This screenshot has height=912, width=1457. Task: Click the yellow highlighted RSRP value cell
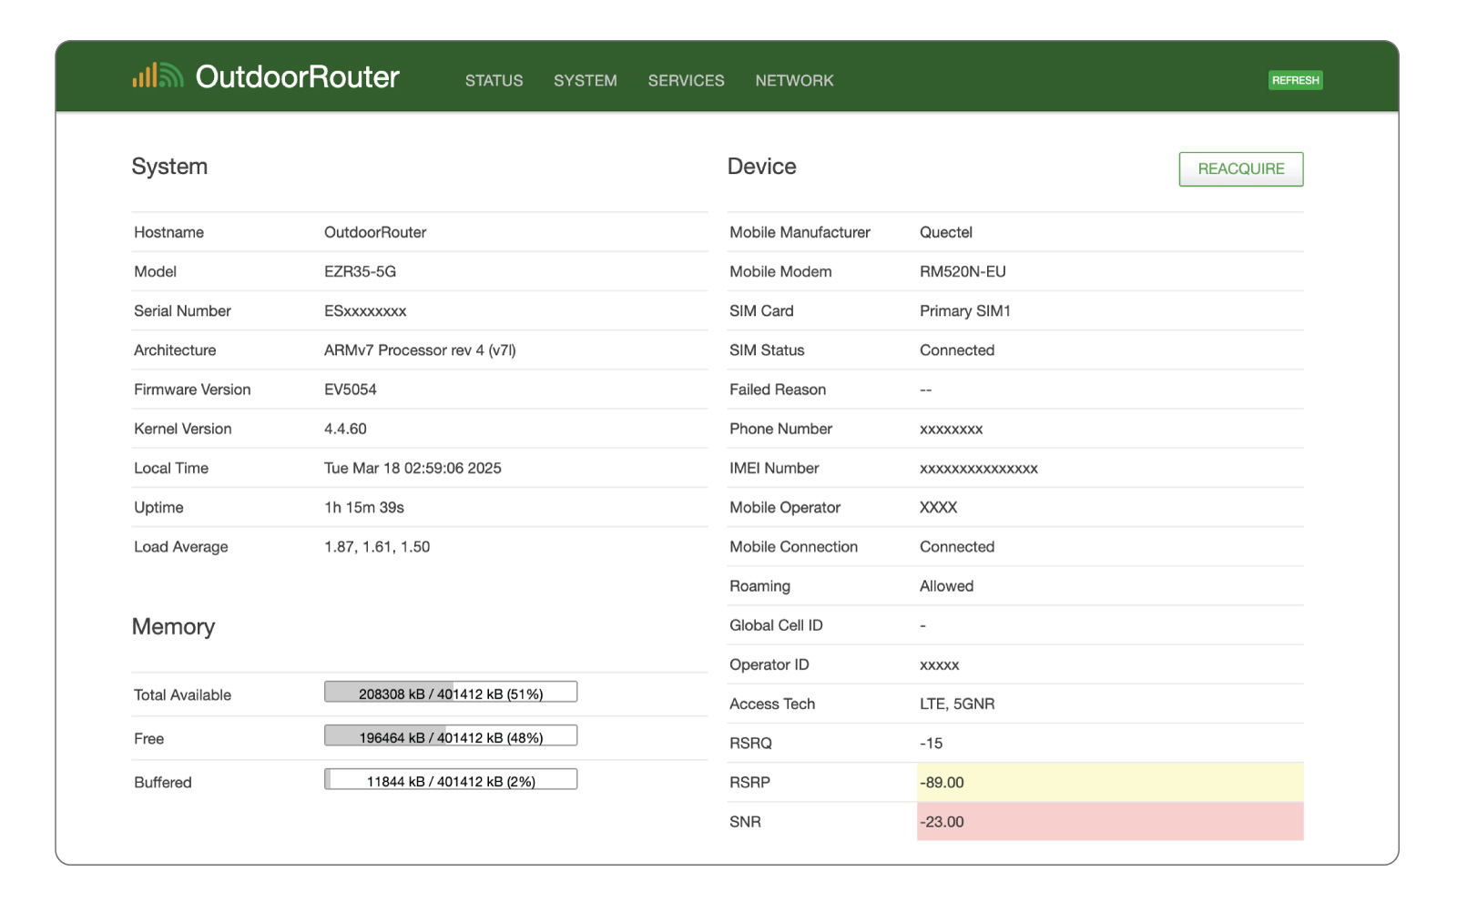tap(1109, 783)
